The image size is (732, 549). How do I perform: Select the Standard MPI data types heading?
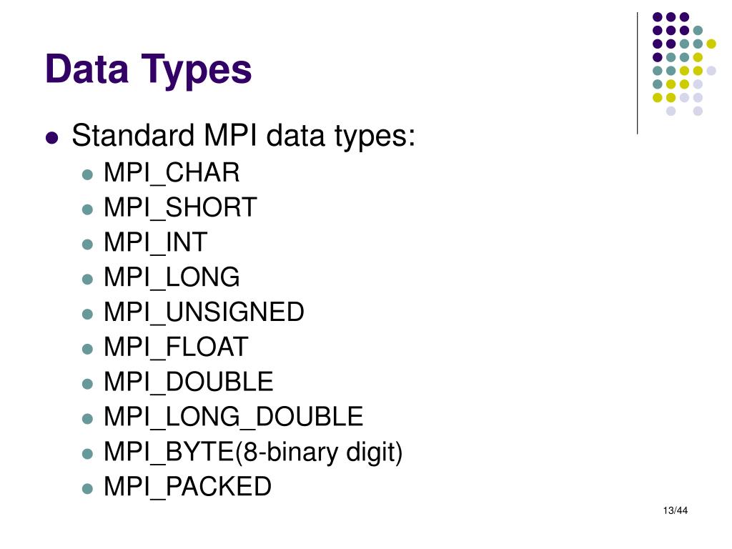coord(243,137)
